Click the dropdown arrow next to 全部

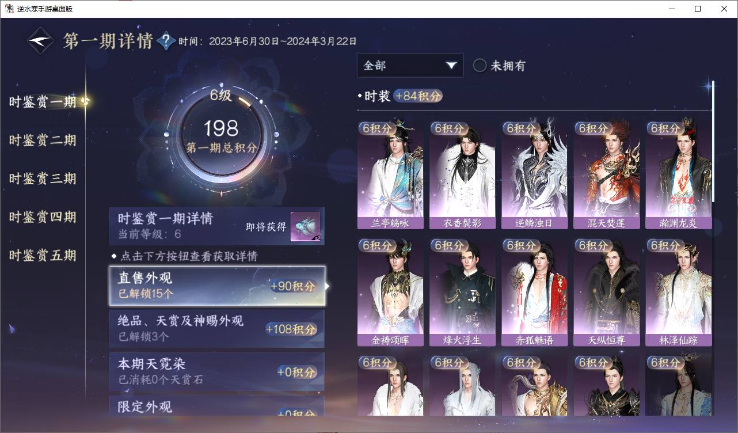pos(451,66)
